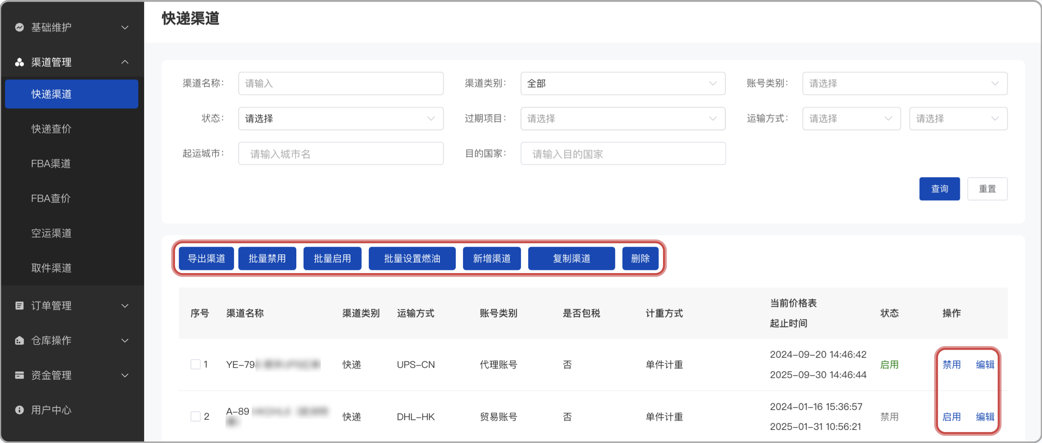Check the checkbox for channel A-89
The width and height of the screenshot is (1042, 443).
(x=195, y=416)
